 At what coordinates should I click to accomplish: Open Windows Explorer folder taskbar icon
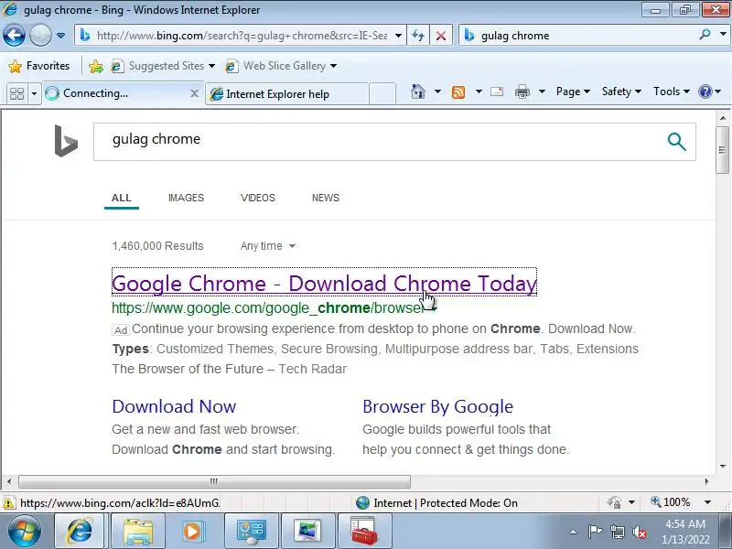[138, 531]
